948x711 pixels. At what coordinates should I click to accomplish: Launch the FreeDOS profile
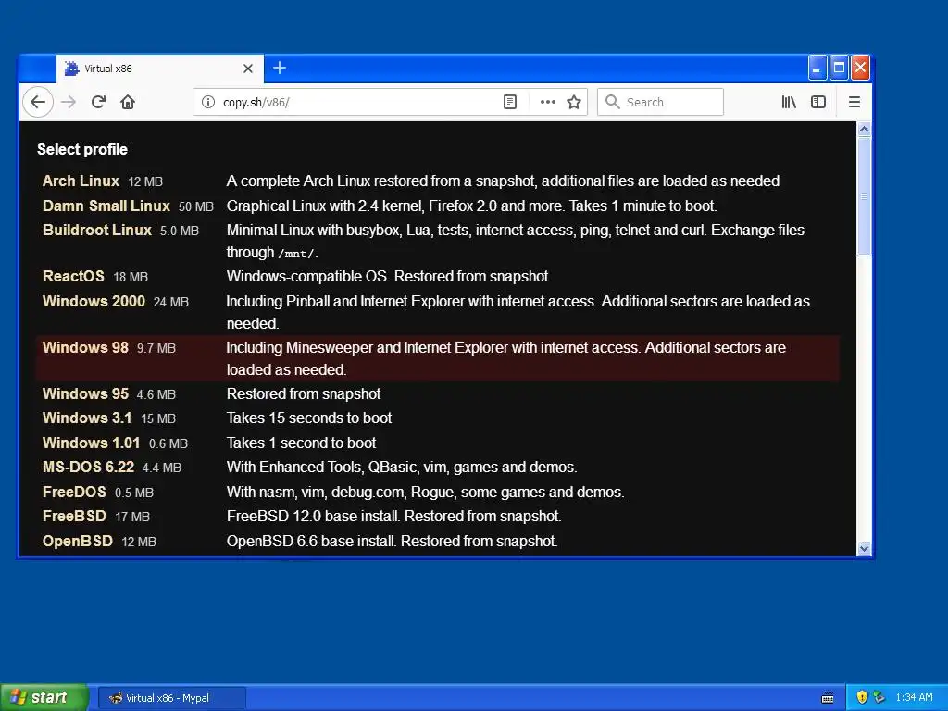pyautogui.click(x=74, y=492)
